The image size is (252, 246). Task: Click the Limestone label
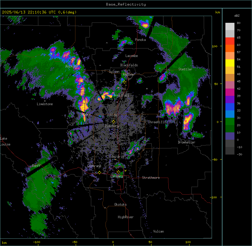click(x=45, y=104)
